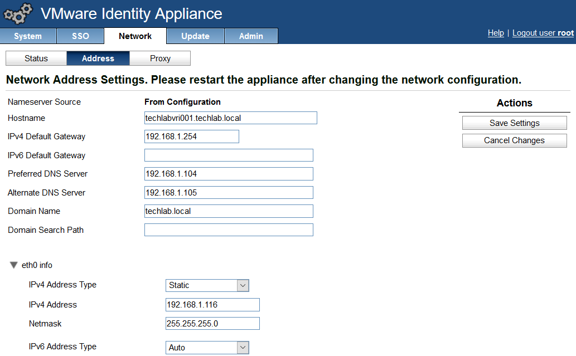Click the Save Settings button
Screen dimensions: 576x356
pos(514,123)
